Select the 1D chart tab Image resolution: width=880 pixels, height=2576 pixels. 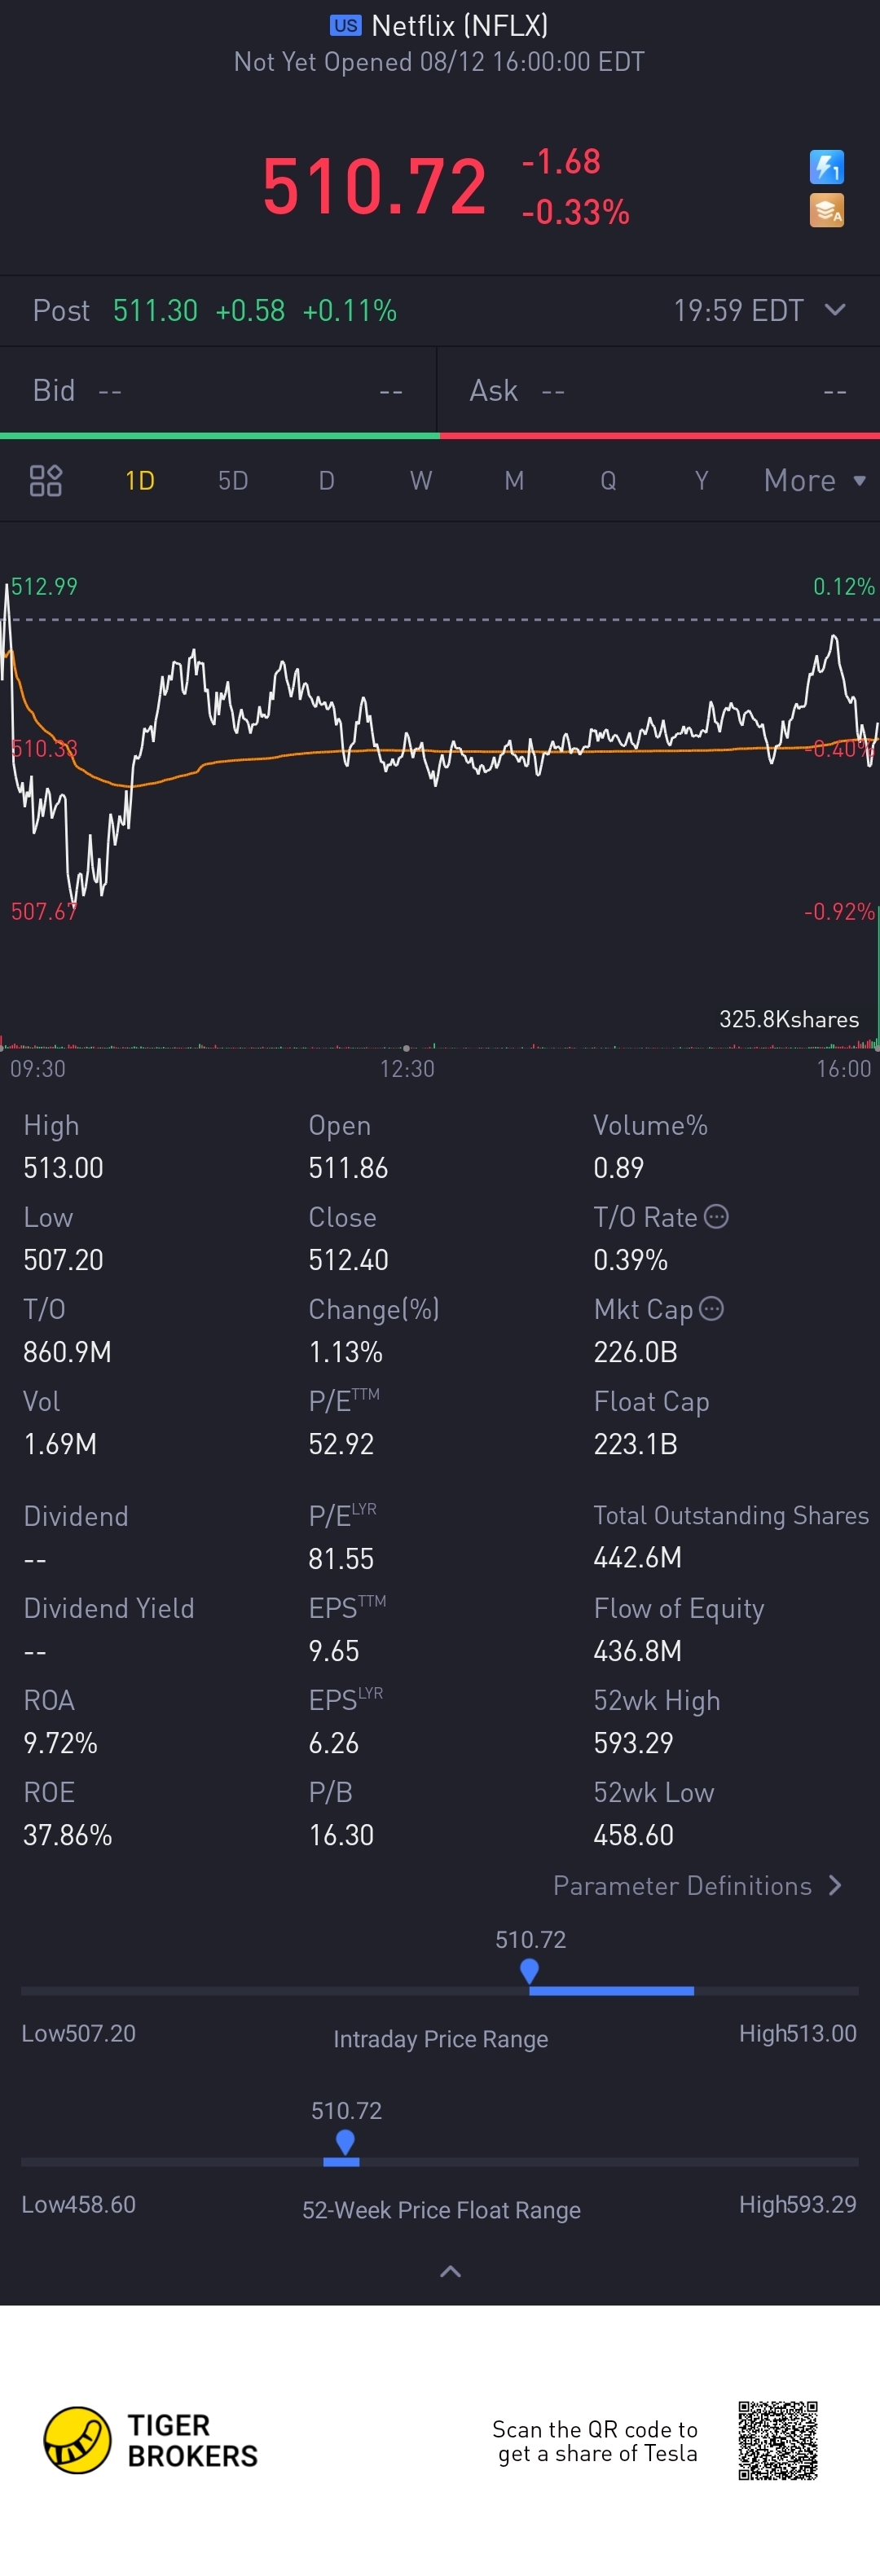[x=140, y=481]
